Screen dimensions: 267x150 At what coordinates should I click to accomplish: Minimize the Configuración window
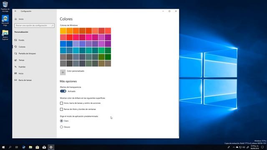pos(163,11)
